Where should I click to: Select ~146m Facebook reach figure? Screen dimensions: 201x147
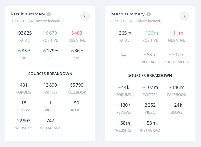(177, 87)
